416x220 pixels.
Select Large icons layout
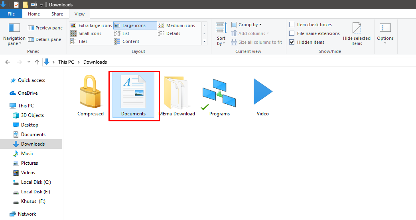[135, 25]
